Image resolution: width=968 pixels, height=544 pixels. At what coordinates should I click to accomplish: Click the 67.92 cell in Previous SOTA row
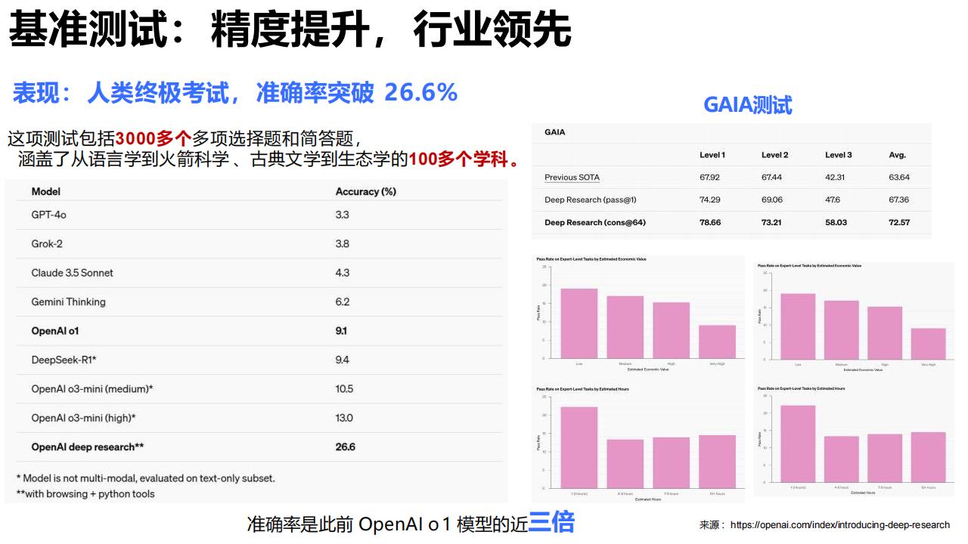(710, 178)
